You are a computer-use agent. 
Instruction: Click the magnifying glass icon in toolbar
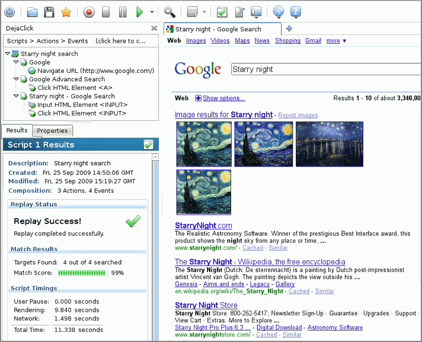[x=170, y=11]
